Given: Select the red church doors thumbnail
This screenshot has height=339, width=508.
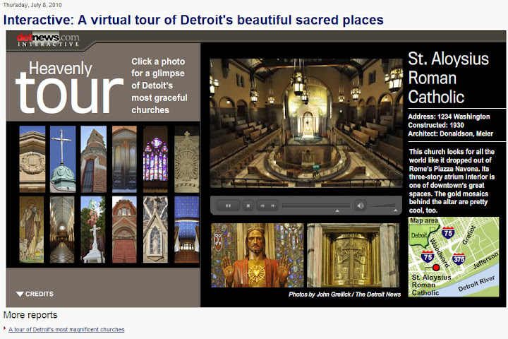Looking at the screenshot, I should (124, 230).
